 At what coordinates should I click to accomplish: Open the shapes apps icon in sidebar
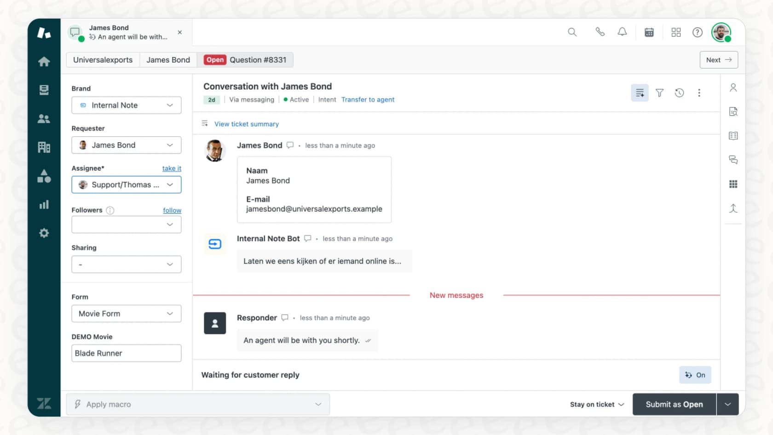pos(44,176)
